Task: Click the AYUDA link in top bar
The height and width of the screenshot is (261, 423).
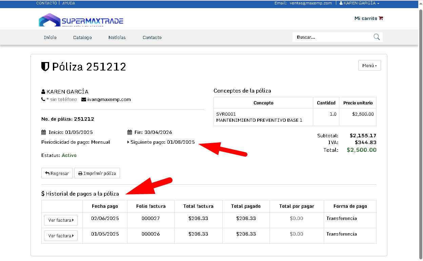Action: click(69, 3)
